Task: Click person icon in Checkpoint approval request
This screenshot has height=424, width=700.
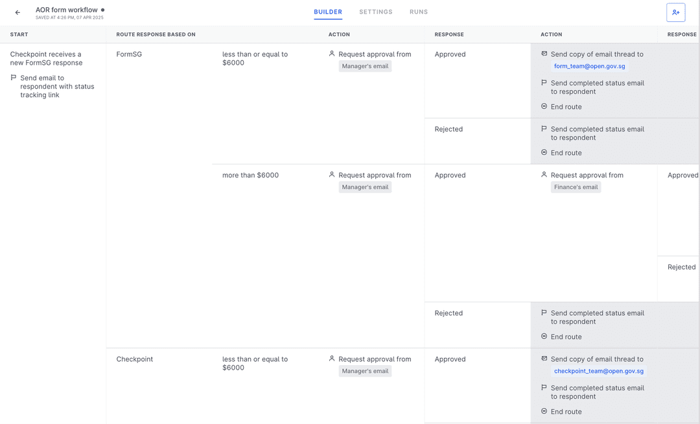Action: pos(332,359)
